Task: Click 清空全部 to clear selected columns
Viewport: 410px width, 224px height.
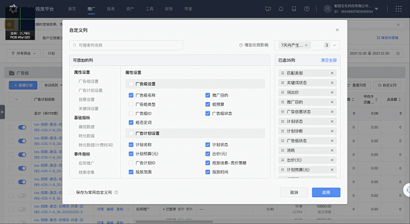Action: tap(328, 60)
